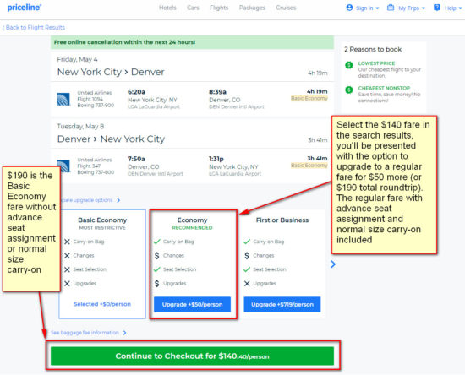The image size is (465, 375).
Task: Go to Cars tab
Action: click(193, 8)
